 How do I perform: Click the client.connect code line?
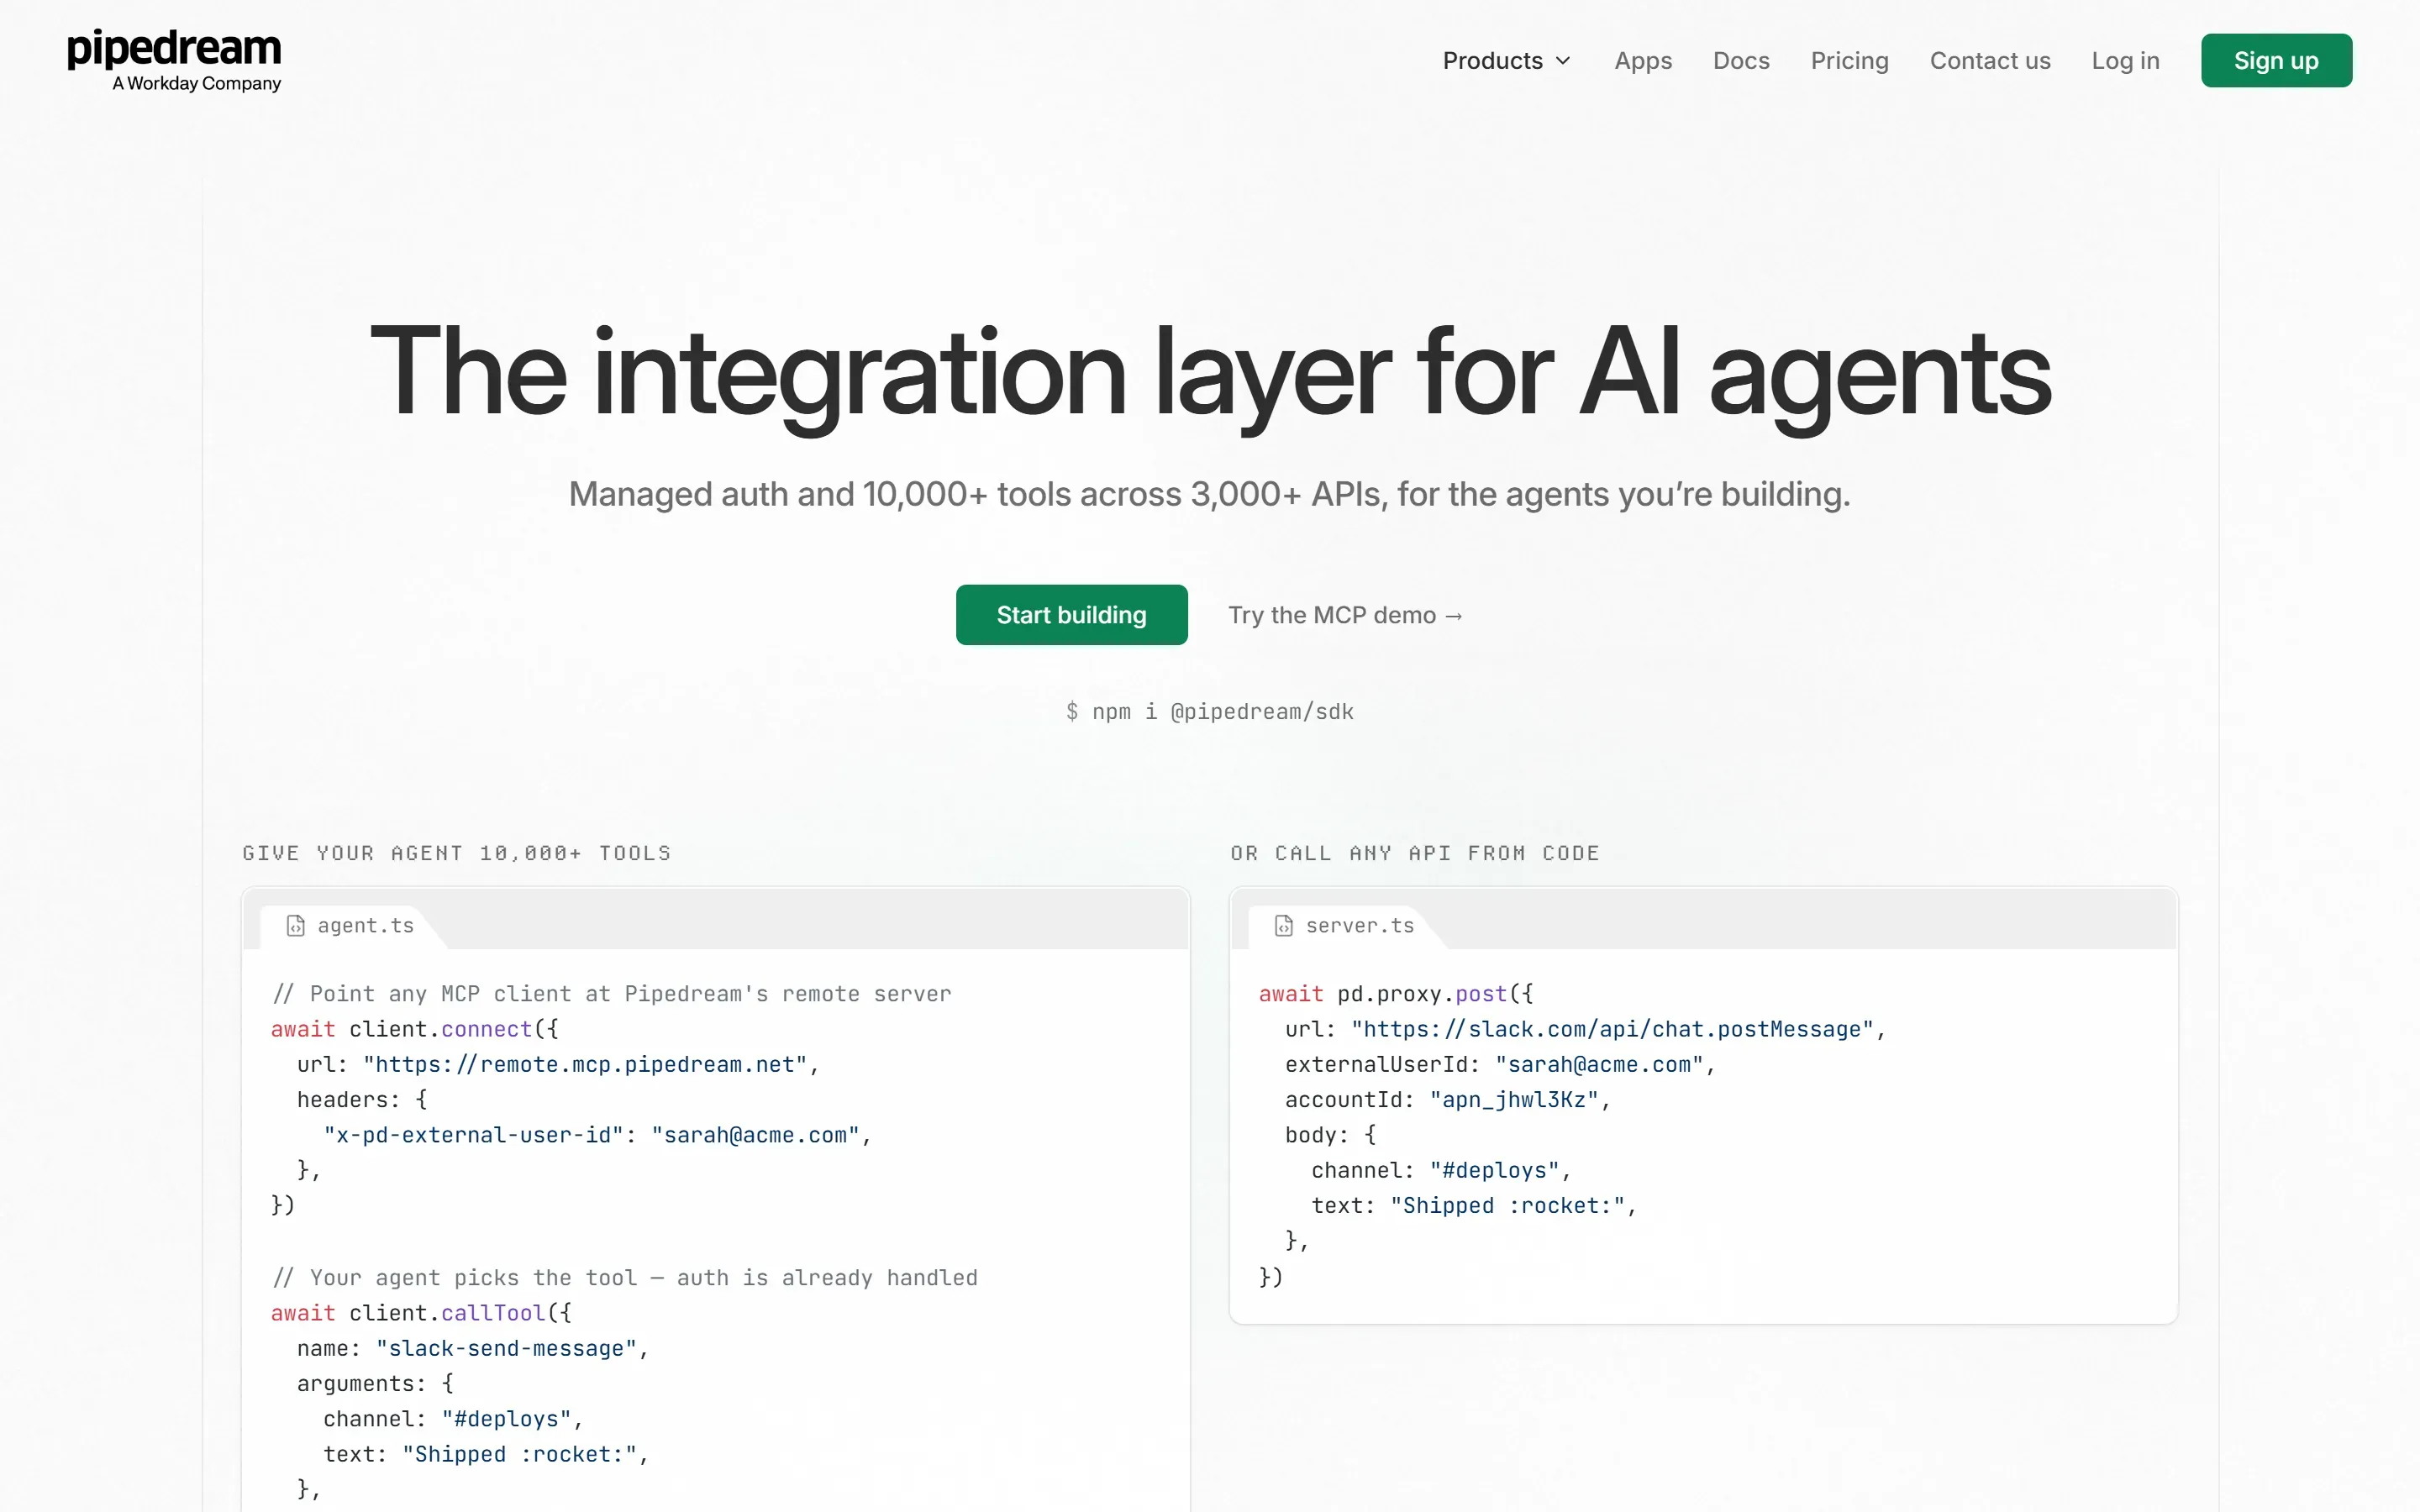(414, 1029)
